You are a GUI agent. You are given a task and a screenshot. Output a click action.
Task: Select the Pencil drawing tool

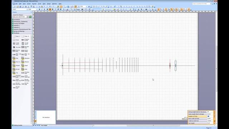pos(106,6)
